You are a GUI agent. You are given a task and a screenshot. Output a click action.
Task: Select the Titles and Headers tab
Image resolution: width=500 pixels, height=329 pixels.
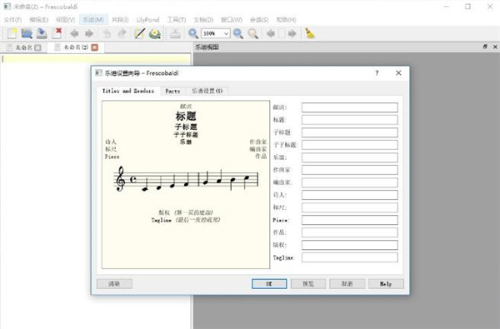point(128,91)
